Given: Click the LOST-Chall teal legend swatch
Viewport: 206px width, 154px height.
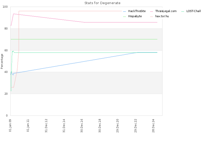Looking at the screenshot, I should coord(183,12).
